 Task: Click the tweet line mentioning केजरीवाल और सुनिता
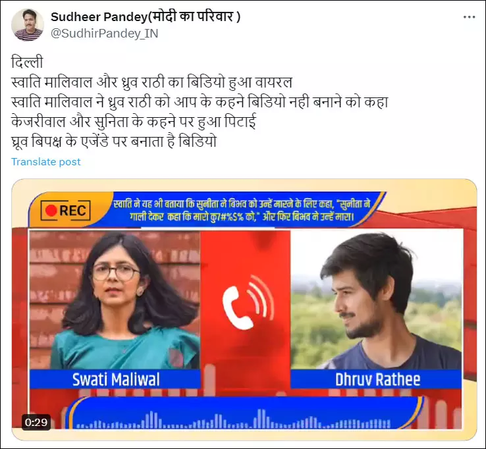pos(134,122)
